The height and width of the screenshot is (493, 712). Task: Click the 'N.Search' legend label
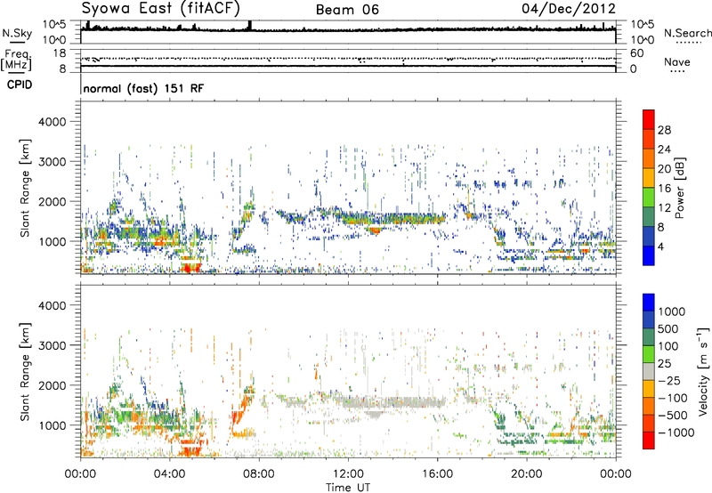click(x=687, y=33)
